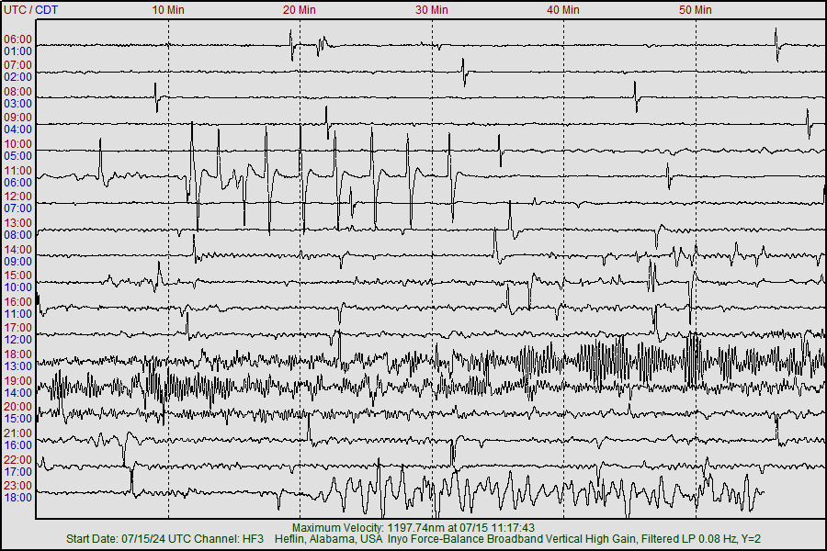Select the 02:00 CDT row label
This screenshot has height=551, width=827.
click(x=18, y=77)
